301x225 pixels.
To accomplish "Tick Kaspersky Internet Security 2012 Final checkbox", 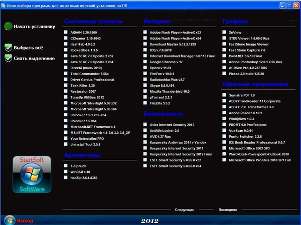I will click(145, 154).
